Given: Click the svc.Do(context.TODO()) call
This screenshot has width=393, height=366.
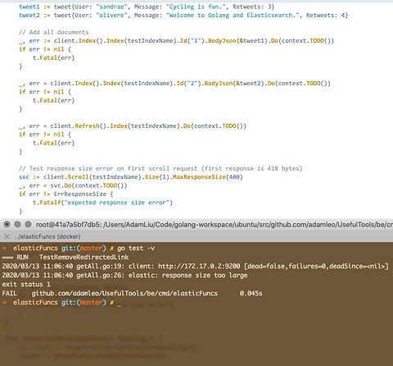Looking at the screenshot, I should tap(88, 185).
